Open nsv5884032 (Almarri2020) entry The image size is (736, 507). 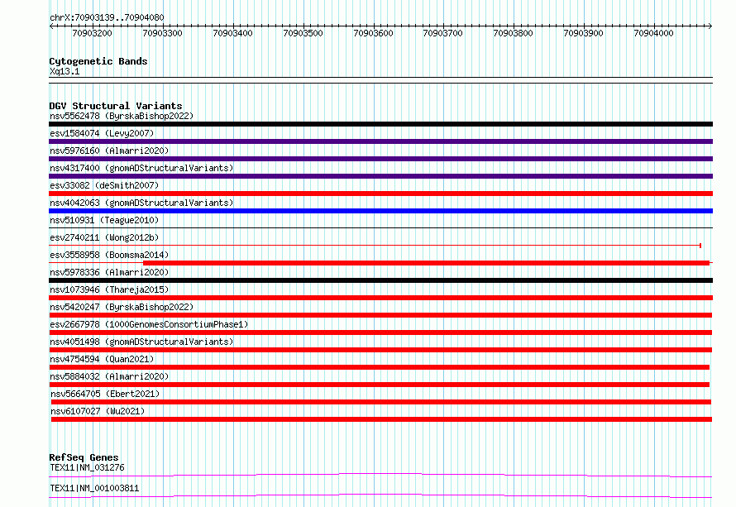[109, 376]
